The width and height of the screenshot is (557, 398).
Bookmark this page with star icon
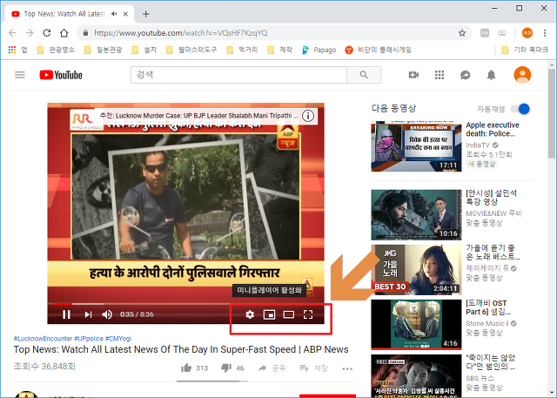(462, 33)
